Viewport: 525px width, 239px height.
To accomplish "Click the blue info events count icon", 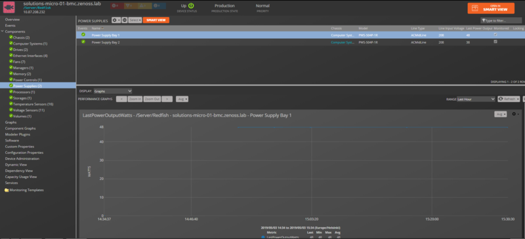I will pos(159,6).
